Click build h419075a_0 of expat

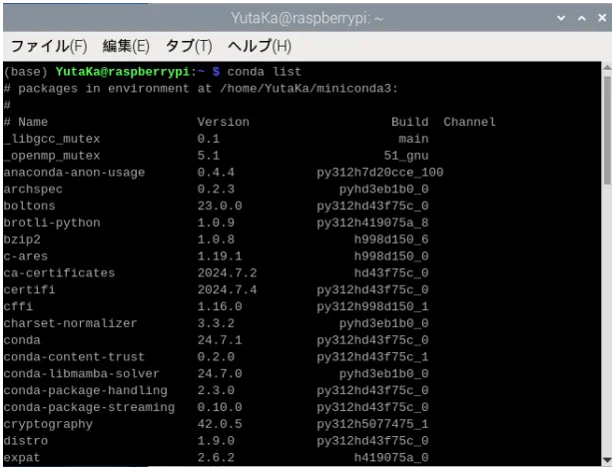[391, 458]
